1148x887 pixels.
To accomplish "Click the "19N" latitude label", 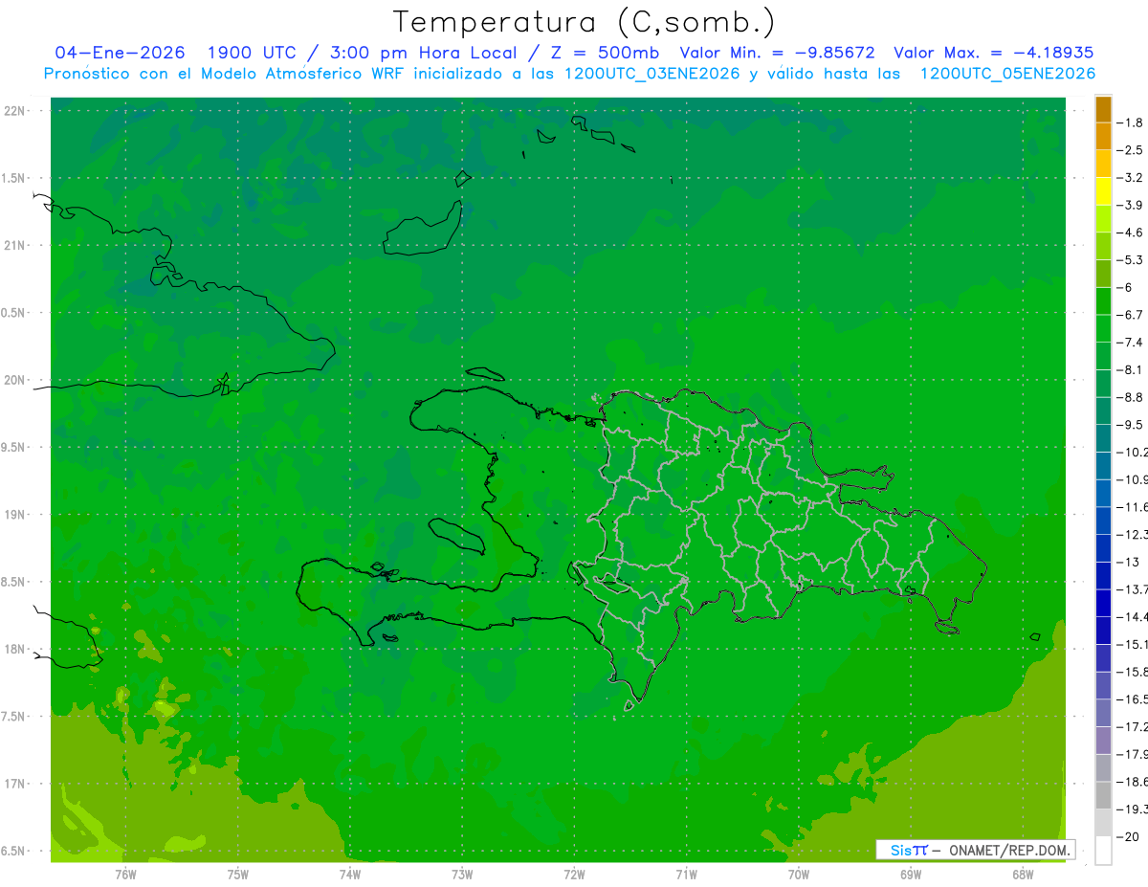I will [x=14, y=515].
